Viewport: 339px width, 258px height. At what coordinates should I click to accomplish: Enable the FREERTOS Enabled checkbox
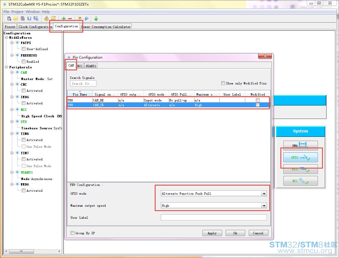click(x=24, y=61)
